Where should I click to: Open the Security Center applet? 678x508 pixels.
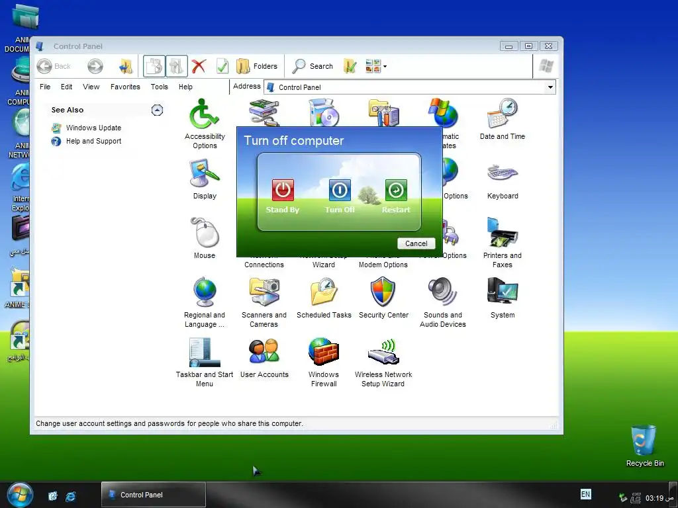(x=383, y=298)
